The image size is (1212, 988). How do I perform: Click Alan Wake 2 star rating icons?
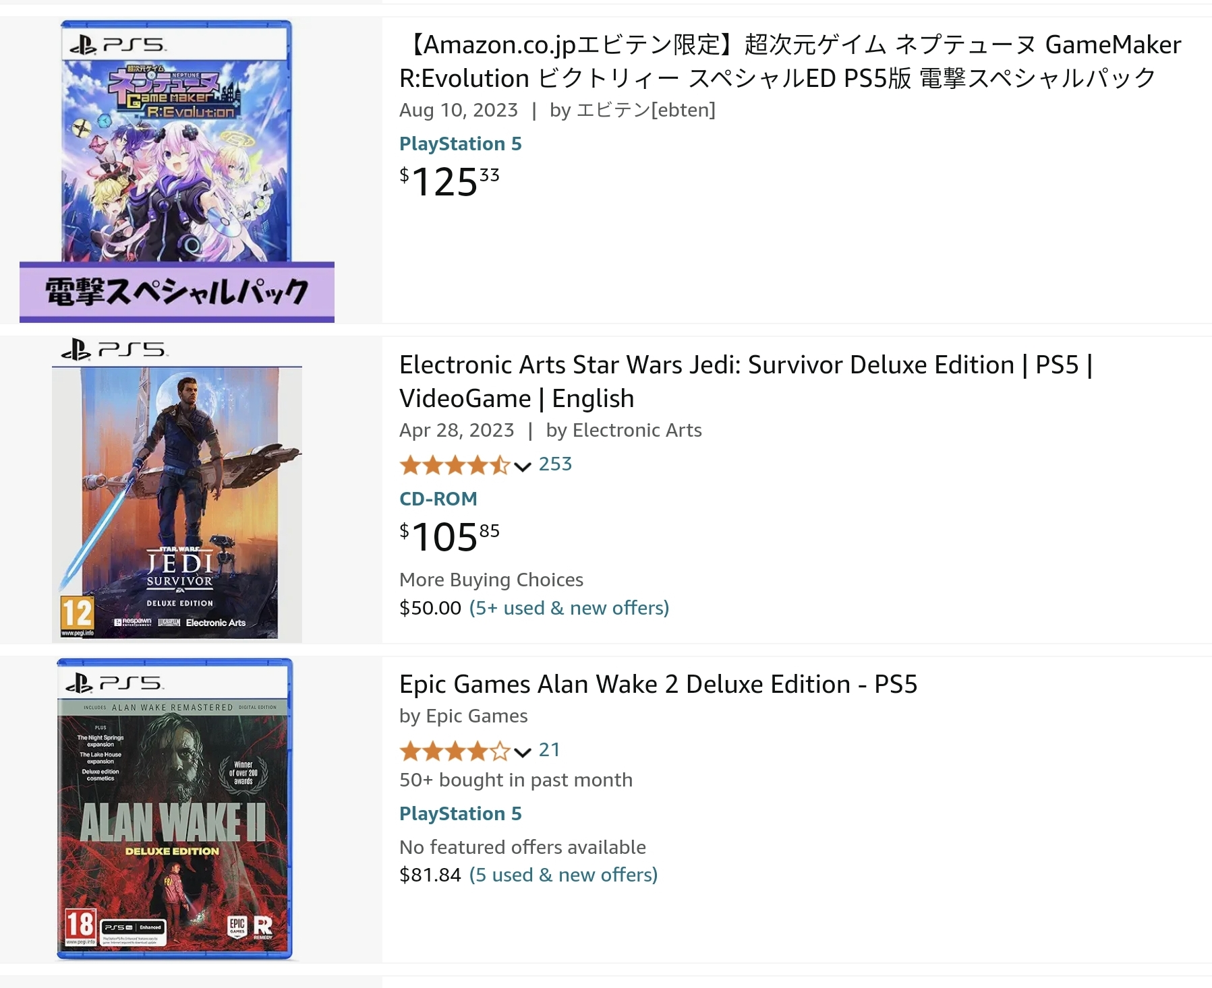coord(454,751)
